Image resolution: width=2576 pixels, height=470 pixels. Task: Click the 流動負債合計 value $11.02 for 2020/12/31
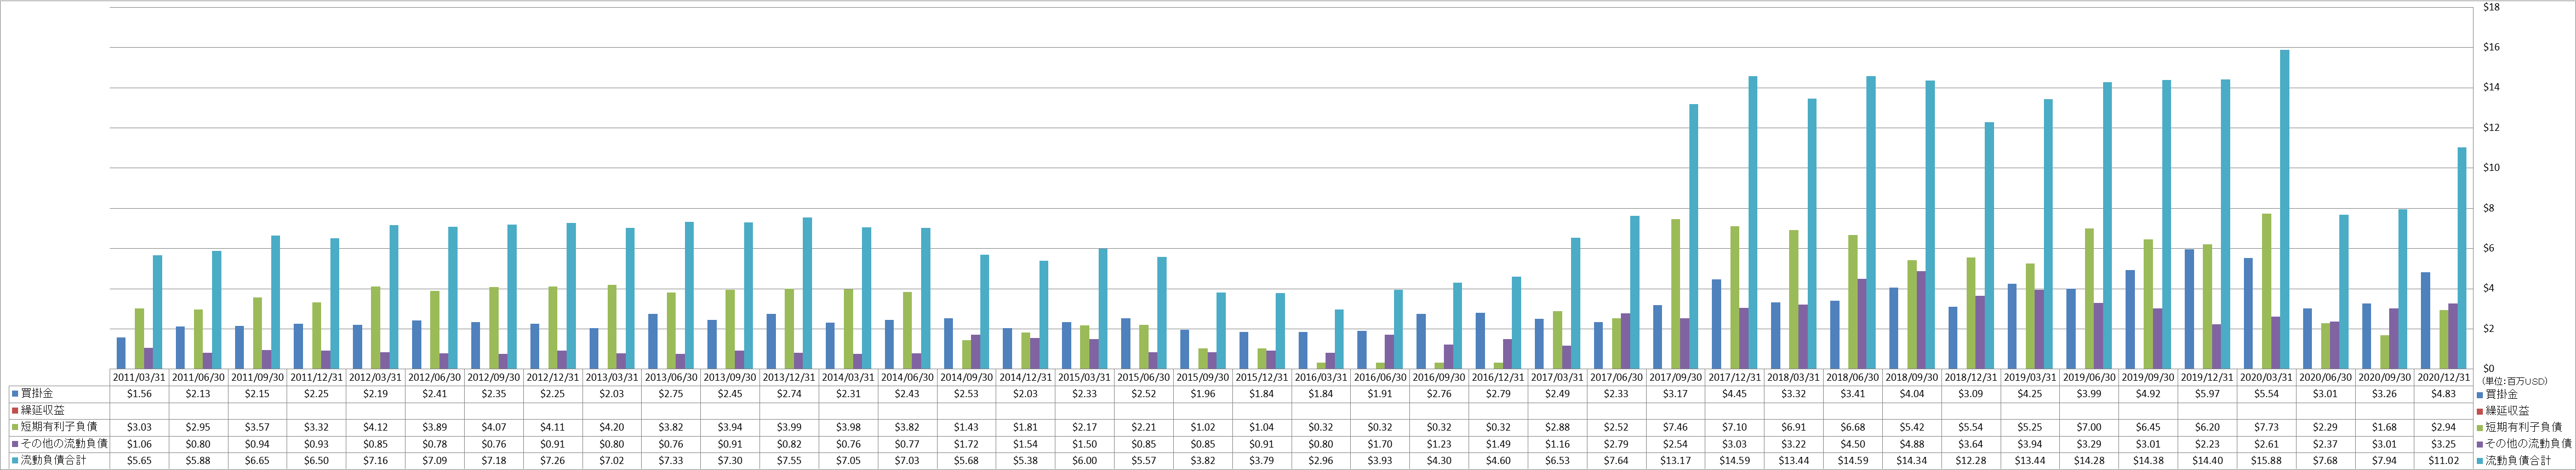2444,460
